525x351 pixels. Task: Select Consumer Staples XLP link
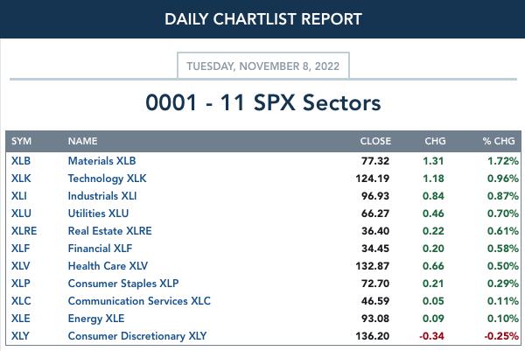point(123,284)
